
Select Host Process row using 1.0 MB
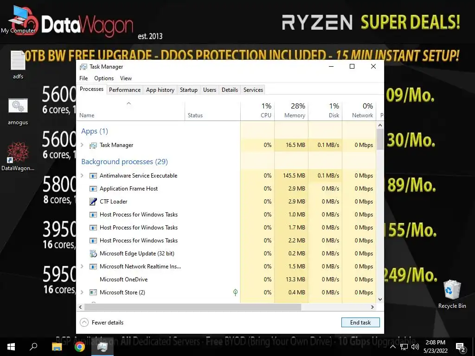pyautogui.click(x=226, y=215)
